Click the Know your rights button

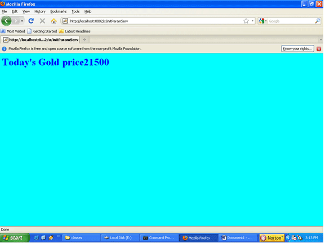click(x=297, y=49)
